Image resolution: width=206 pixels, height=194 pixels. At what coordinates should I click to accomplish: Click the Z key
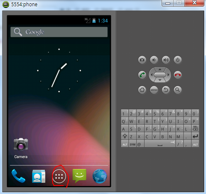[x=132, y=136]
